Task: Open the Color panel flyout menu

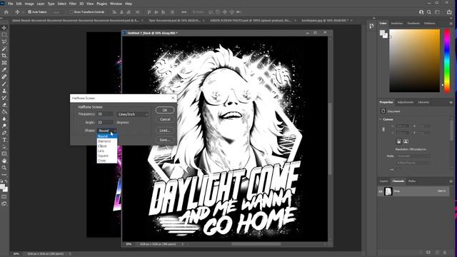Action: 451,24
